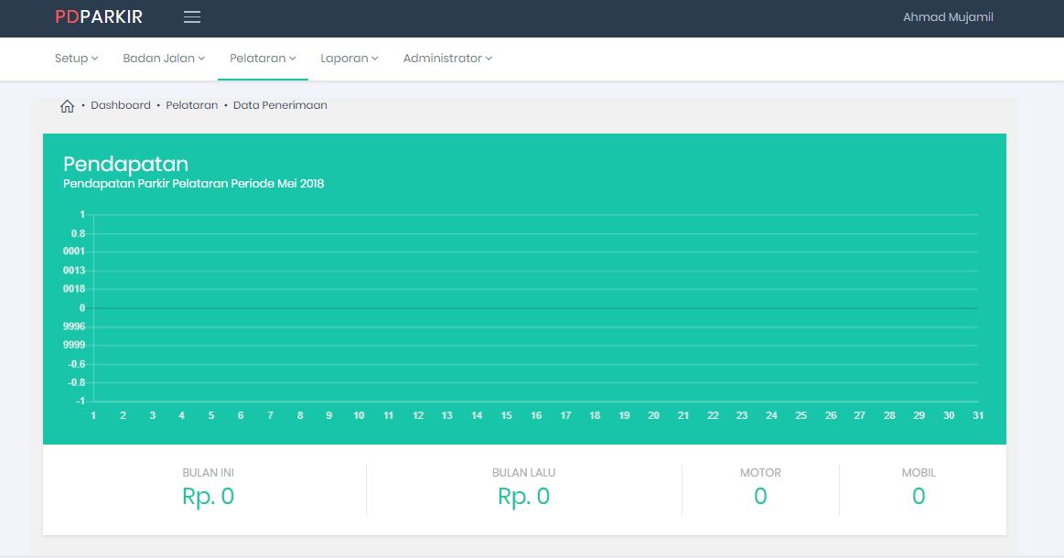Viewport: 1064px width, 558px height.
Task: Expand the Badan Jalan menu
Action: (x=164, y=59)
